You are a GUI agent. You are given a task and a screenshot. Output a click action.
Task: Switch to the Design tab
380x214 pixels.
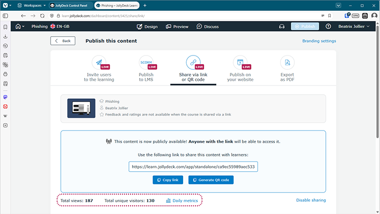pyautogui.click(x=147, y=26)
